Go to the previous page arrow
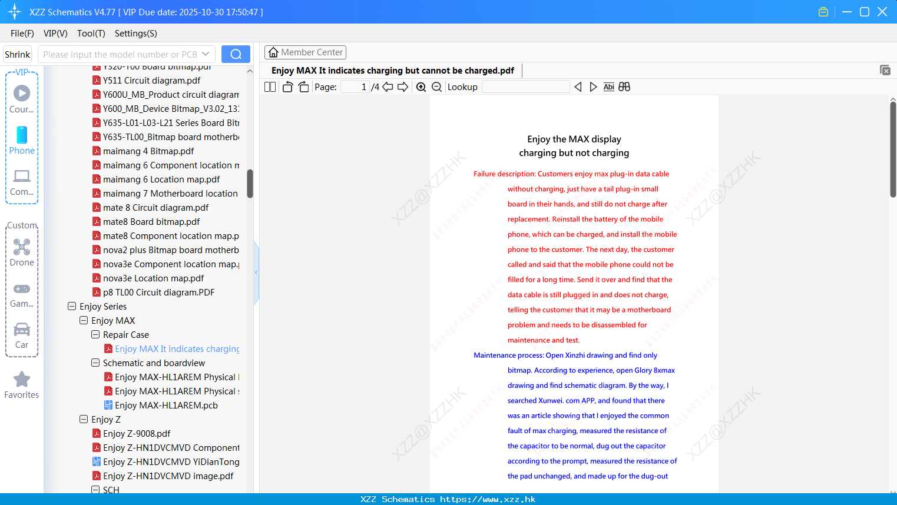The width and height of the screenshot is (897, 505). (x=388, y=87)
